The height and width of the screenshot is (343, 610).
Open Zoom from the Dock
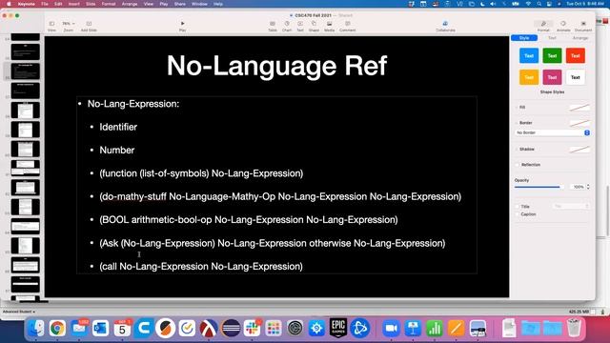[x=391, y=329]
